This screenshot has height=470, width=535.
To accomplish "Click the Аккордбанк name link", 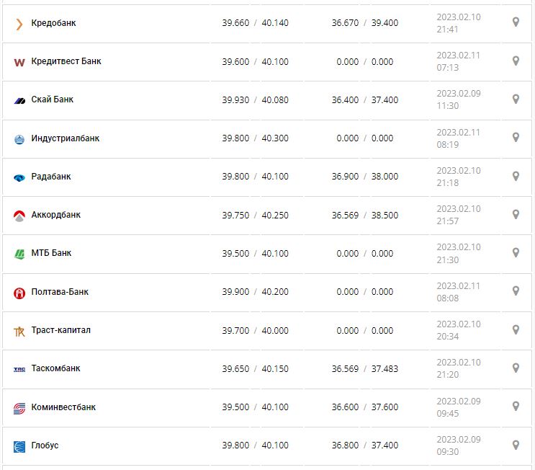I will tap(56, 215).
